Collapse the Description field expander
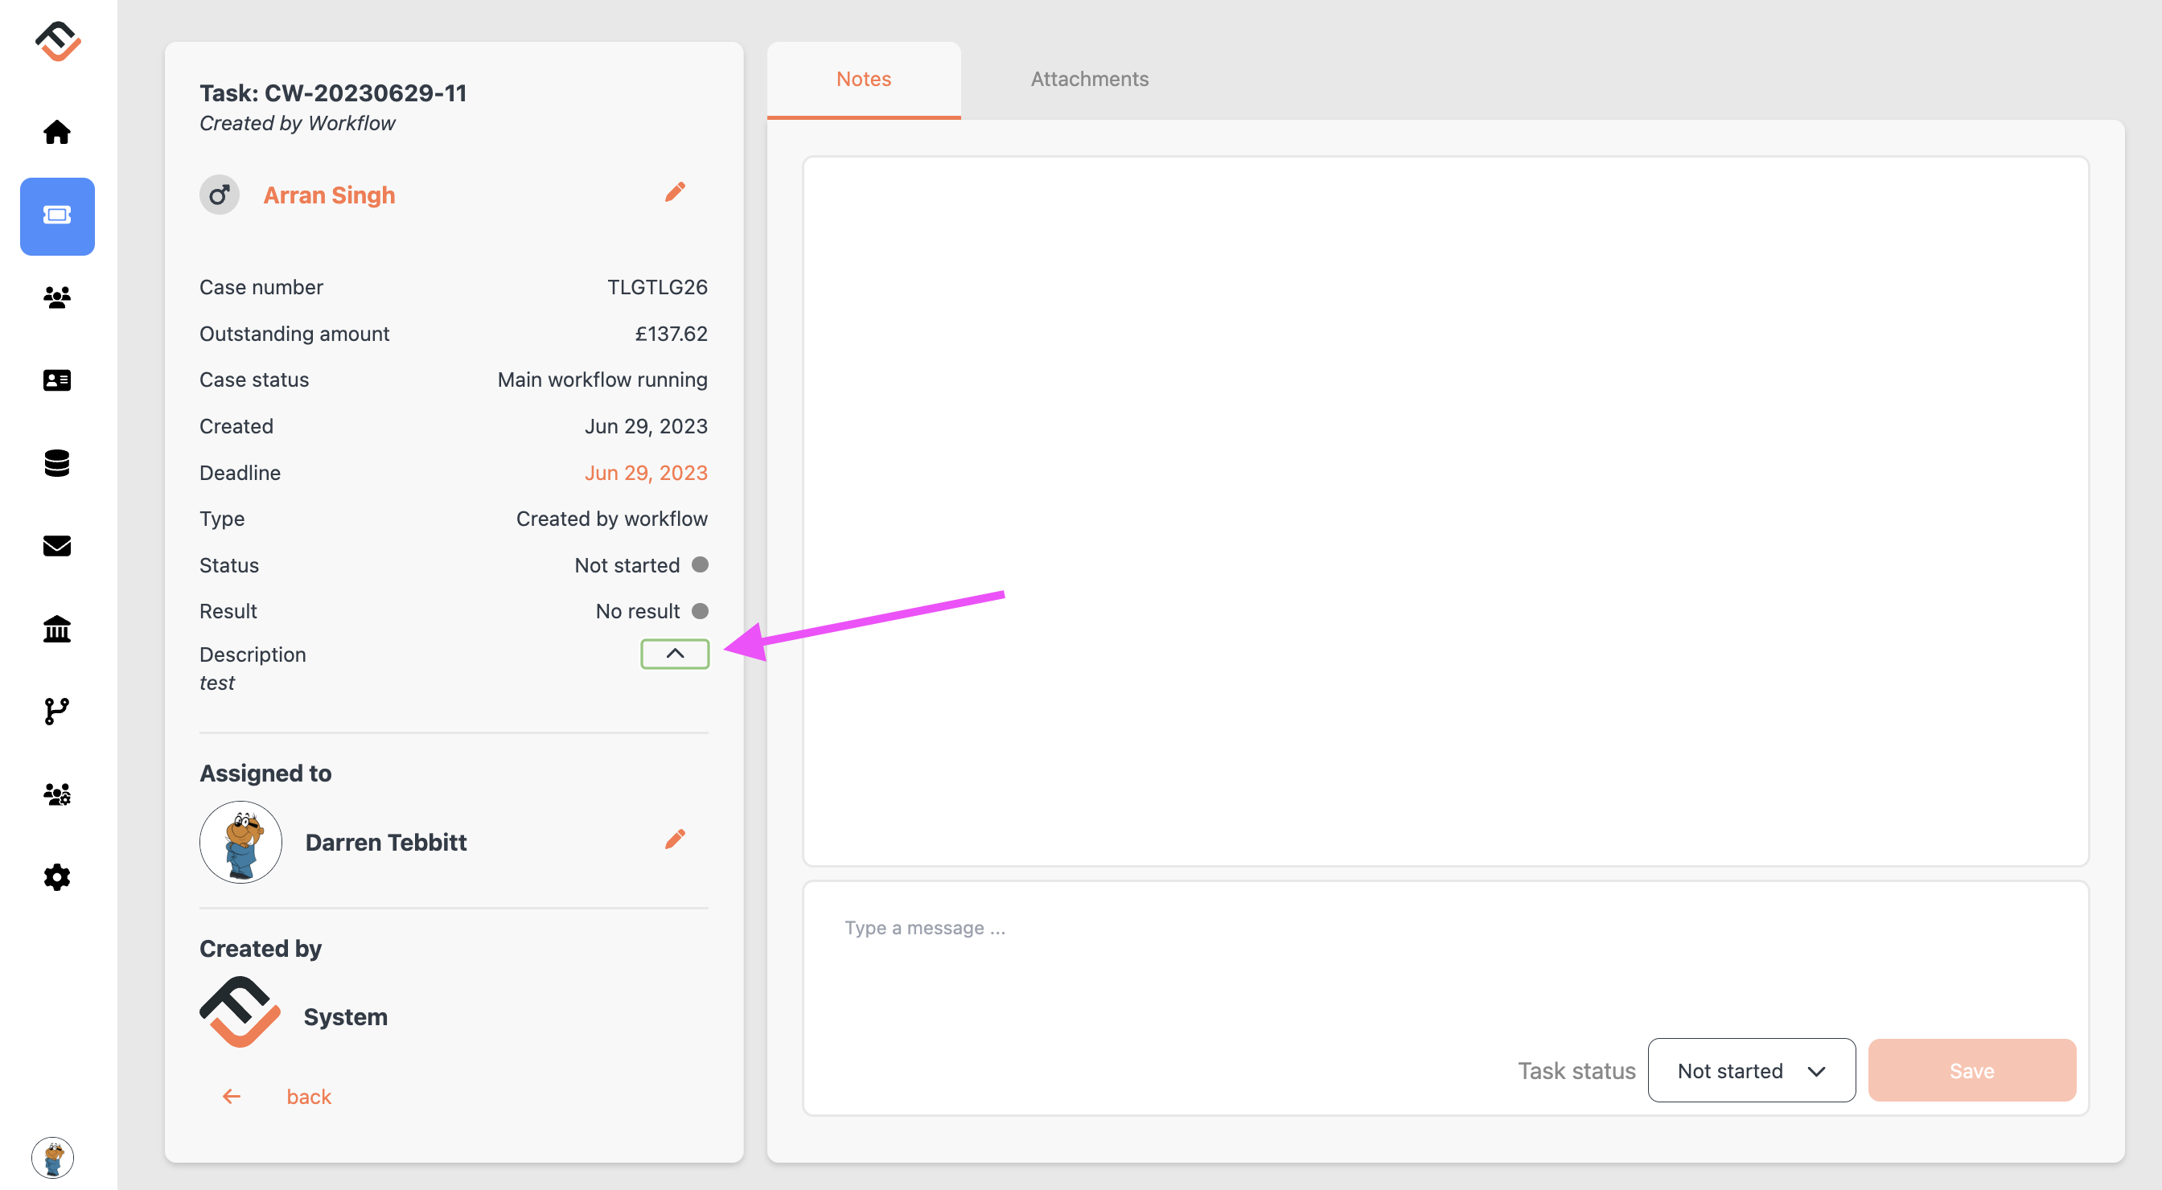Image resolution: width=2162 pixels, height=1190 pixels. 674,650
